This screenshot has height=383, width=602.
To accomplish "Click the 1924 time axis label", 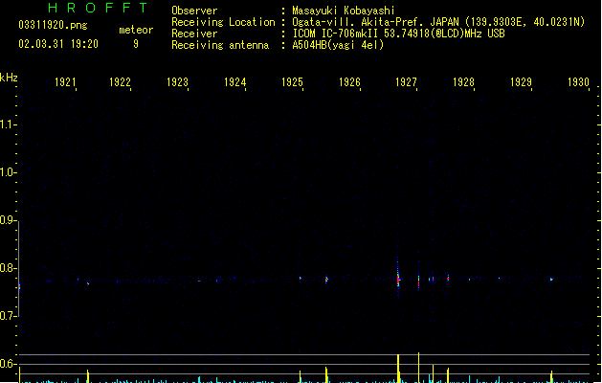I will pos(235,82).
